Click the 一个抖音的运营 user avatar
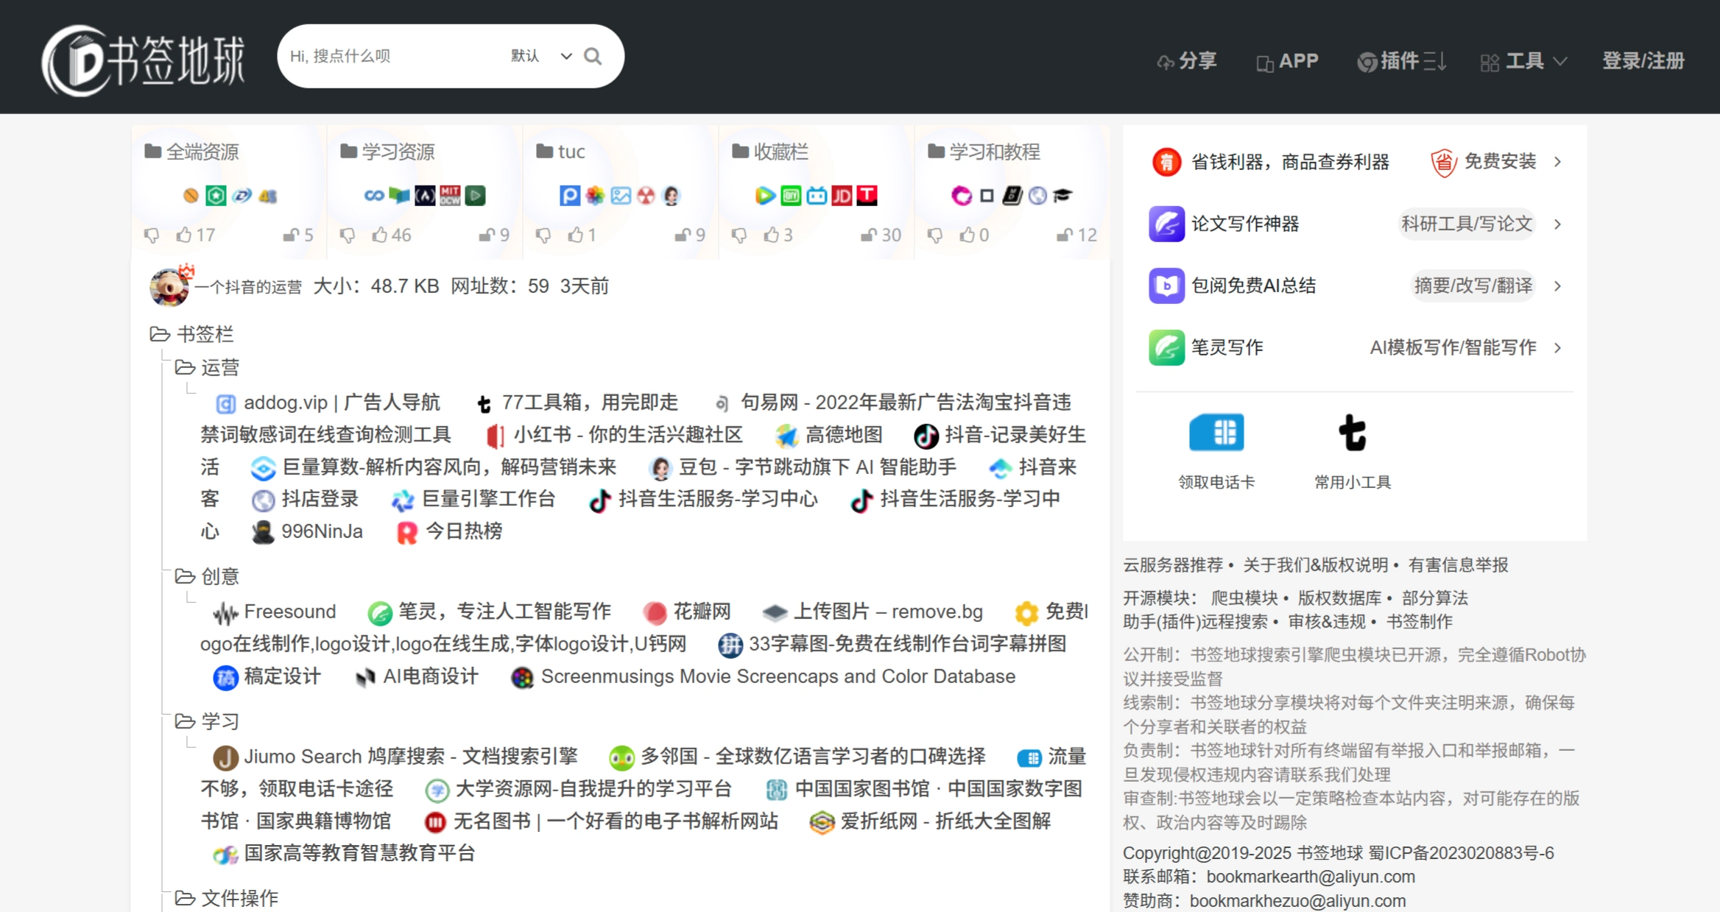 point(169,286)
